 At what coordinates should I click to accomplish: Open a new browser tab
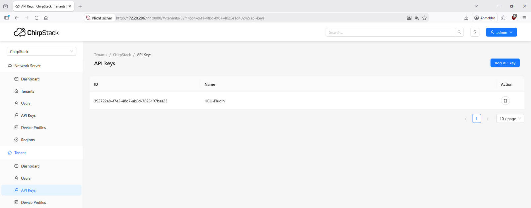pos(80,6)
